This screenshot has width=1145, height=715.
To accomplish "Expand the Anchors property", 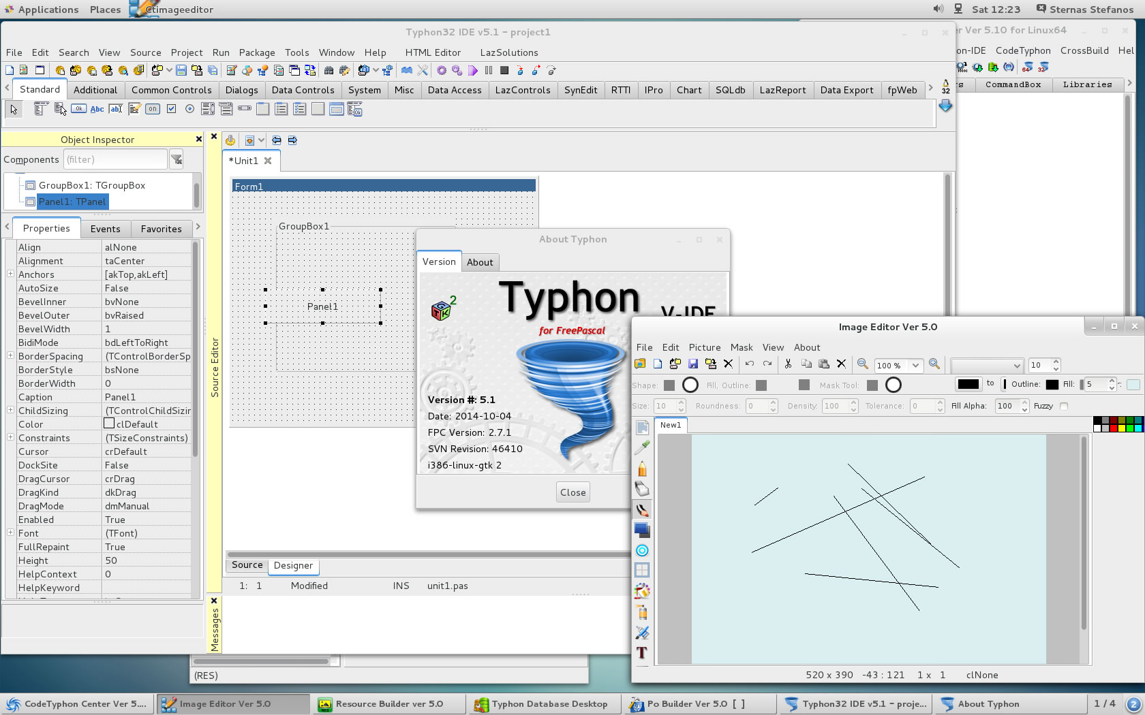I will coord(10,274).
